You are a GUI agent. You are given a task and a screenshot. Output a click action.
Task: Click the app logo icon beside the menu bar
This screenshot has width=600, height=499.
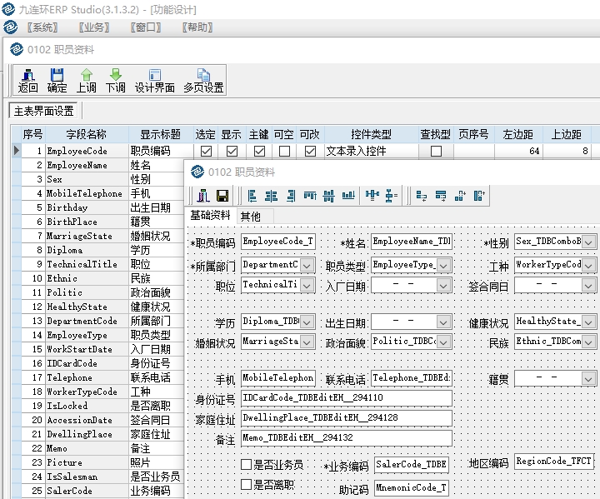[10, 27]
